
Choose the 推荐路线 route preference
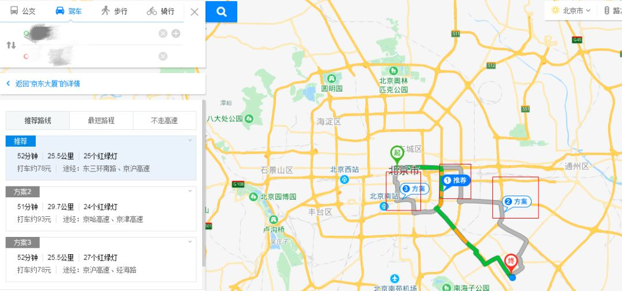37,120
